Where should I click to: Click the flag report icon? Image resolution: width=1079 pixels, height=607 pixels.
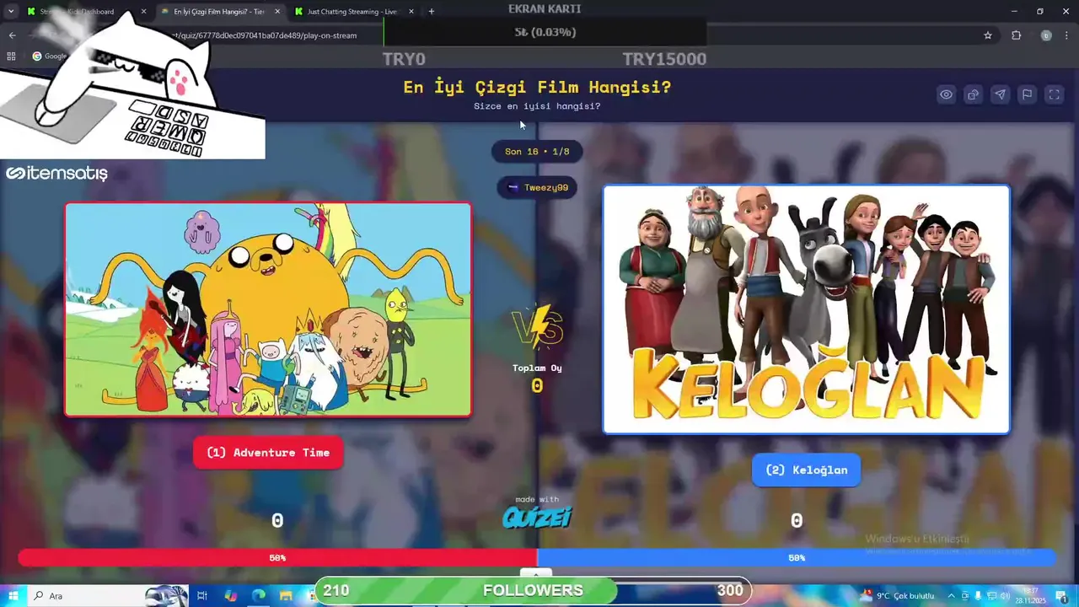(1028, 94)
